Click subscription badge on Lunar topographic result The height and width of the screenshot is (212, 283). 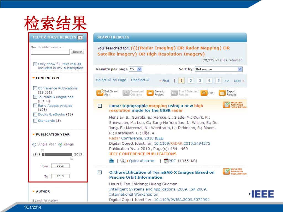[234, 105]
